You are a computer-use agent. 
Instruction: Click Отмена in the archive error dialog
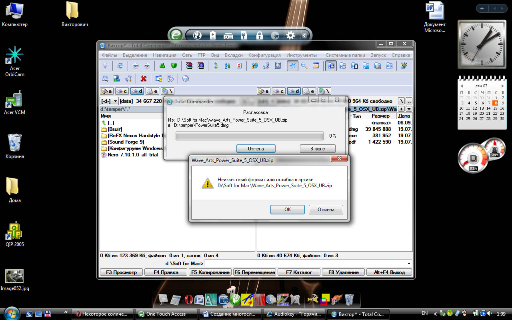point(326,210)
